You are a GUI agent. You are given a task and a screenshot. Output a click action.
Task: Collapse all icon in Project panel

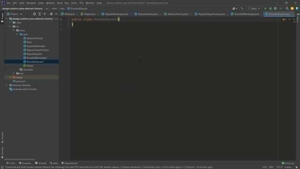click(x=45, y=14)
